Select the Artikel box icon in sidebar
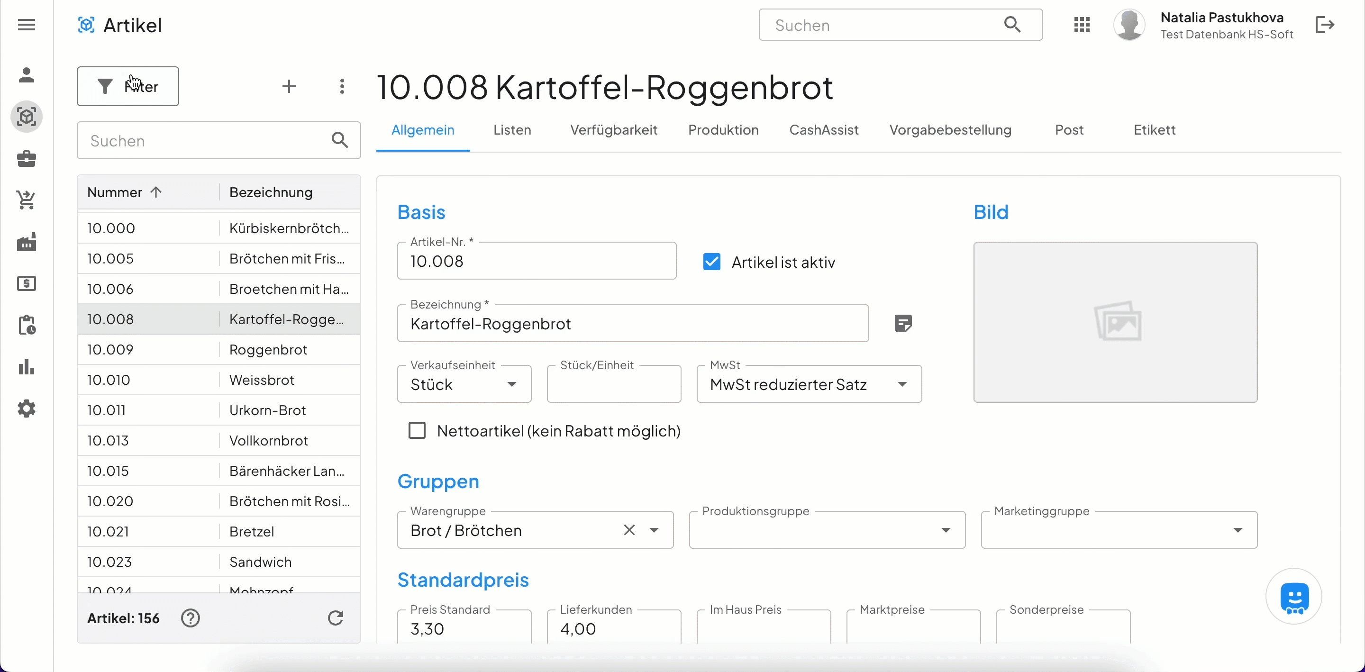 [x=27, y=117]
